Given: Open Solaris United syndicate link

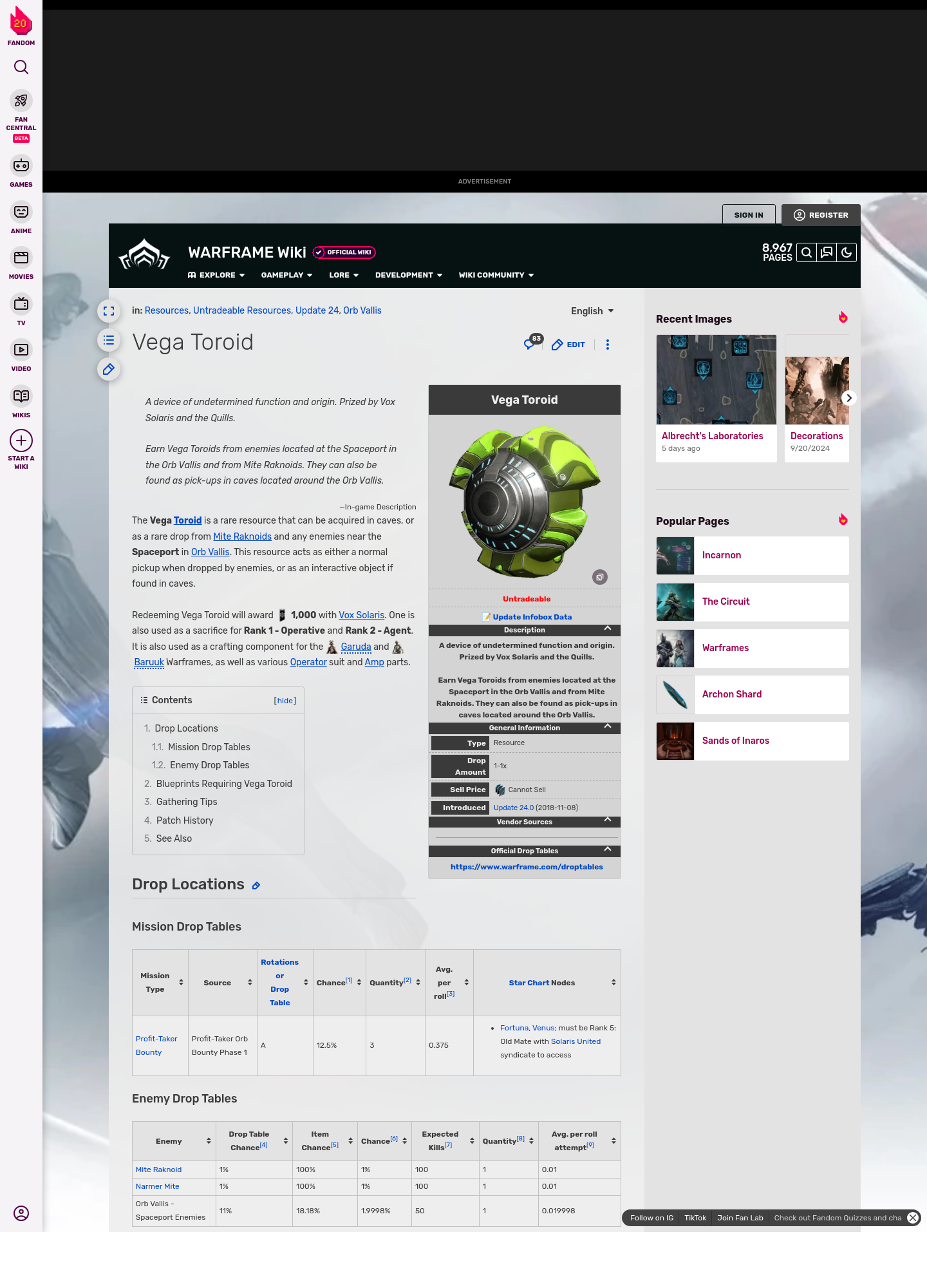Looking at the screenshot, I should click(576, 1041).
